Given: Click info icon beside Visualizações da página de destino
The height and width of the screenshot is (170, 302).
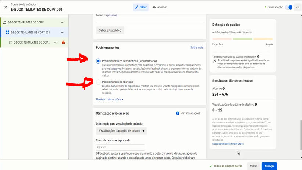Looking at the screenshot, I should click(256, 104).
